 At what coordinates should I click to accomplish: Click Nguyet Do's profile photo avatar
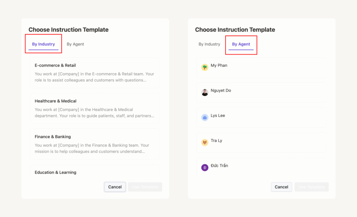point(205,92)
